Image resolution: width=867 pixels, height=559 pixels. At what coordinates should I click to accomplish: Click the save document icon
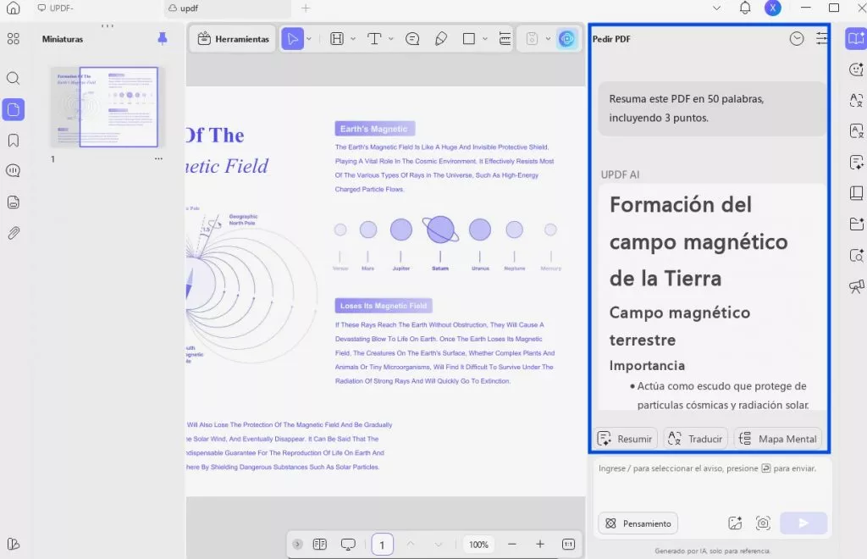[x=532, y=39]
